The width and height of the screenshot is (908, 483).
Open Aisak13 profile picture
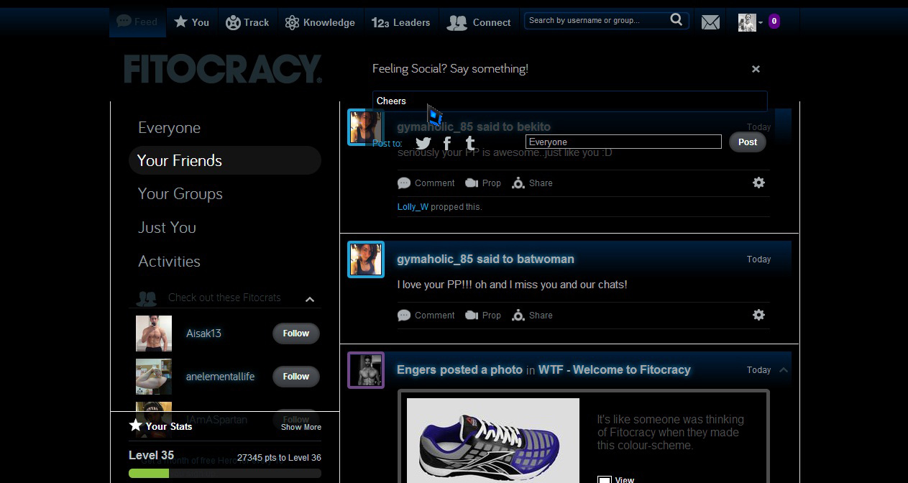(x=154, y=333)
